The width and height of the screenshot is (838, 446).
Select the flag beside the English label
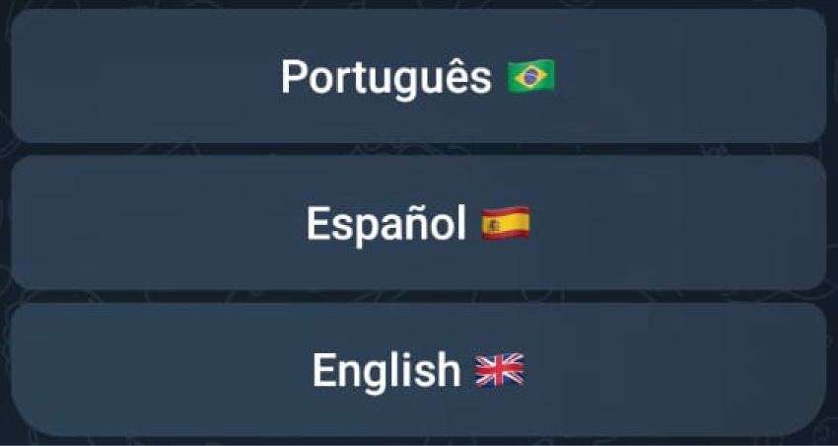[500, 370]
